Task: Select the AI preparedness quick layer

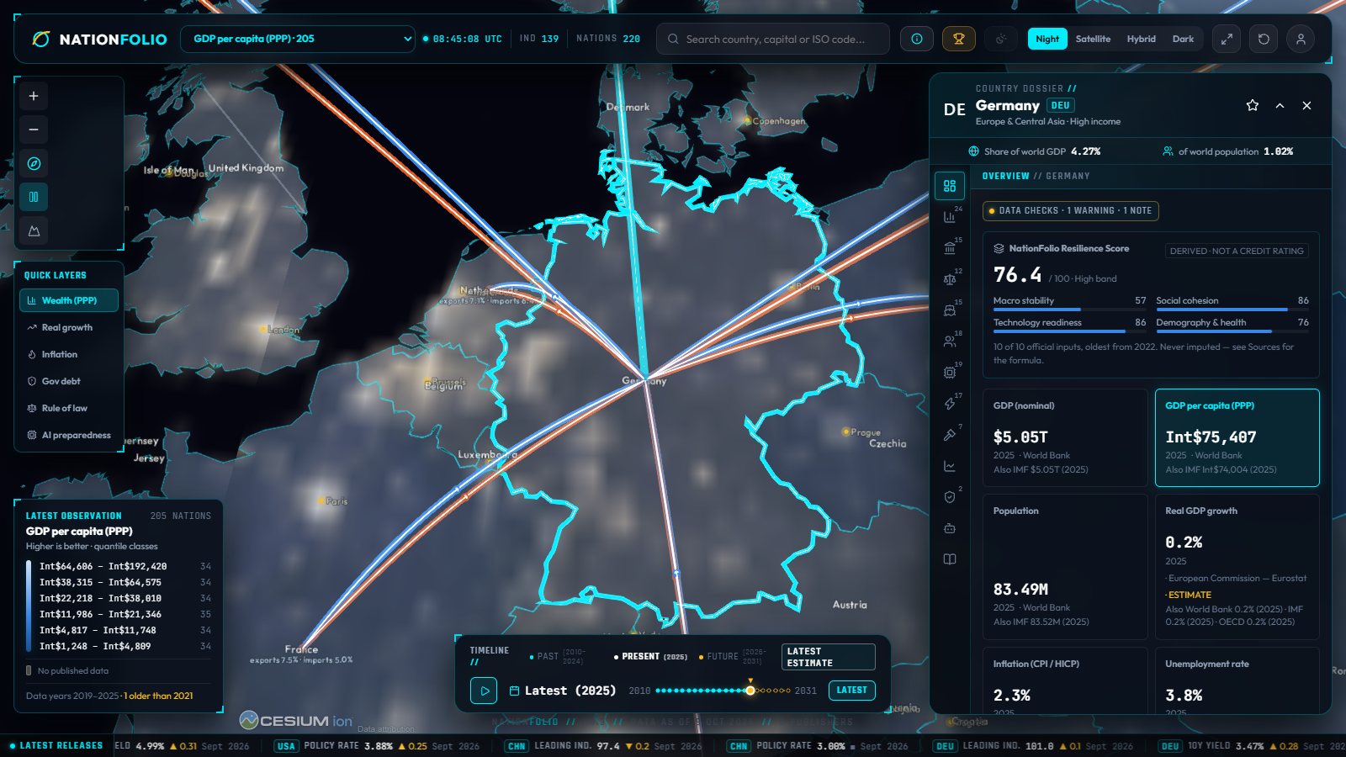Action: (x=69, y=435)
